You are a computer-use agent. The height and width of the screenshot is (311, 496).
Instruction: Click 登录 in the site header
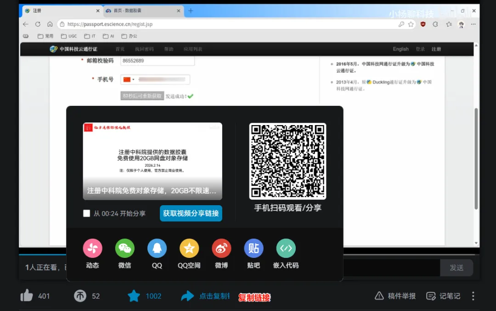[x=420, y=49]
